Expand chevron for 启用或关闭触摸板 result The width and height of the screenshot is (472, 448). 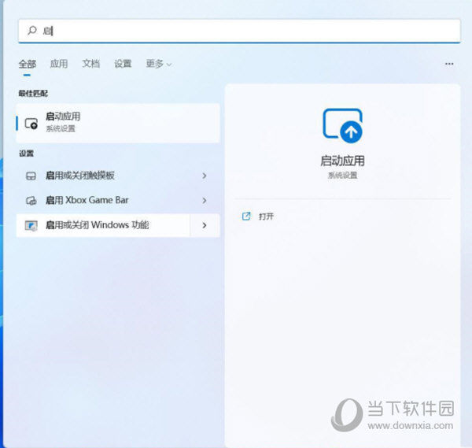(205, 176)
